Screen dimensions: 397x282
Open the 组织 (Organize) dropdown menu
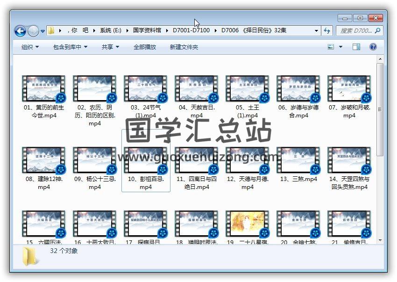click(30, 47)
